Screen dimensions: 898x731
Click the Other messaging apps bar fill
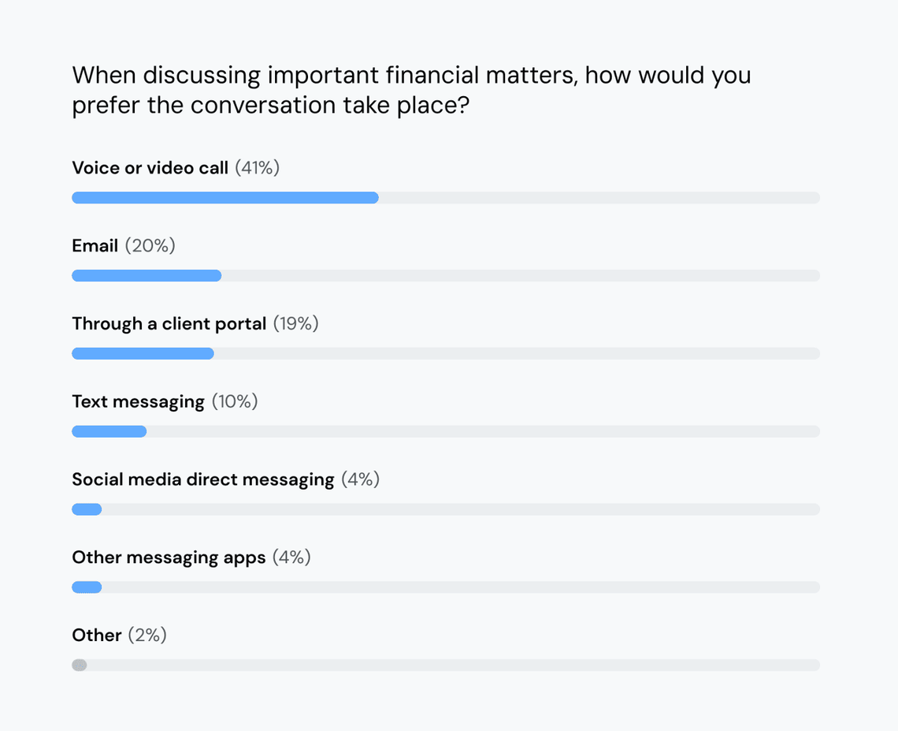pyautogui.click(x=87, y=587)
